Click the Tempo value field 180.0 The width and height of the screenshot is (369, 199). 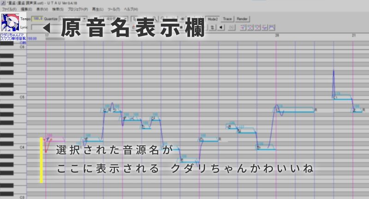(x=37, y=18)
